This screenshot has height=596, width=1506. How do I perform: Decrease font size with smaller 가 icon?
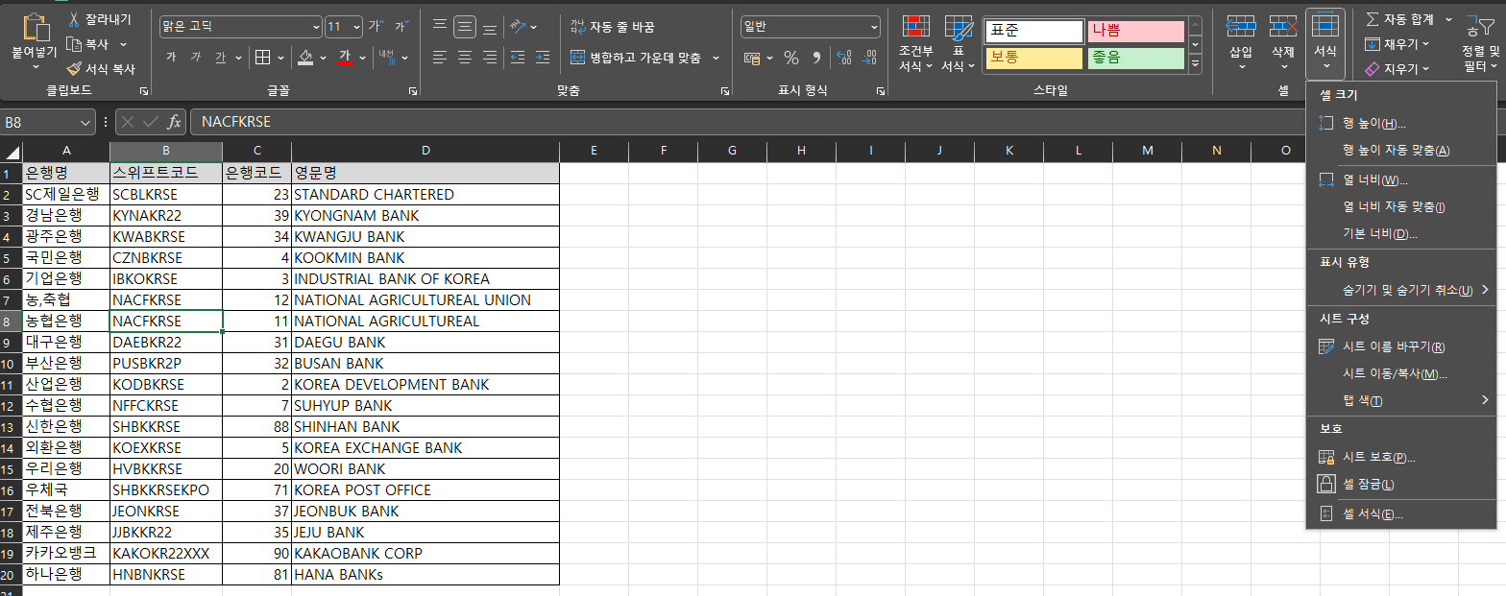point(401,26)
